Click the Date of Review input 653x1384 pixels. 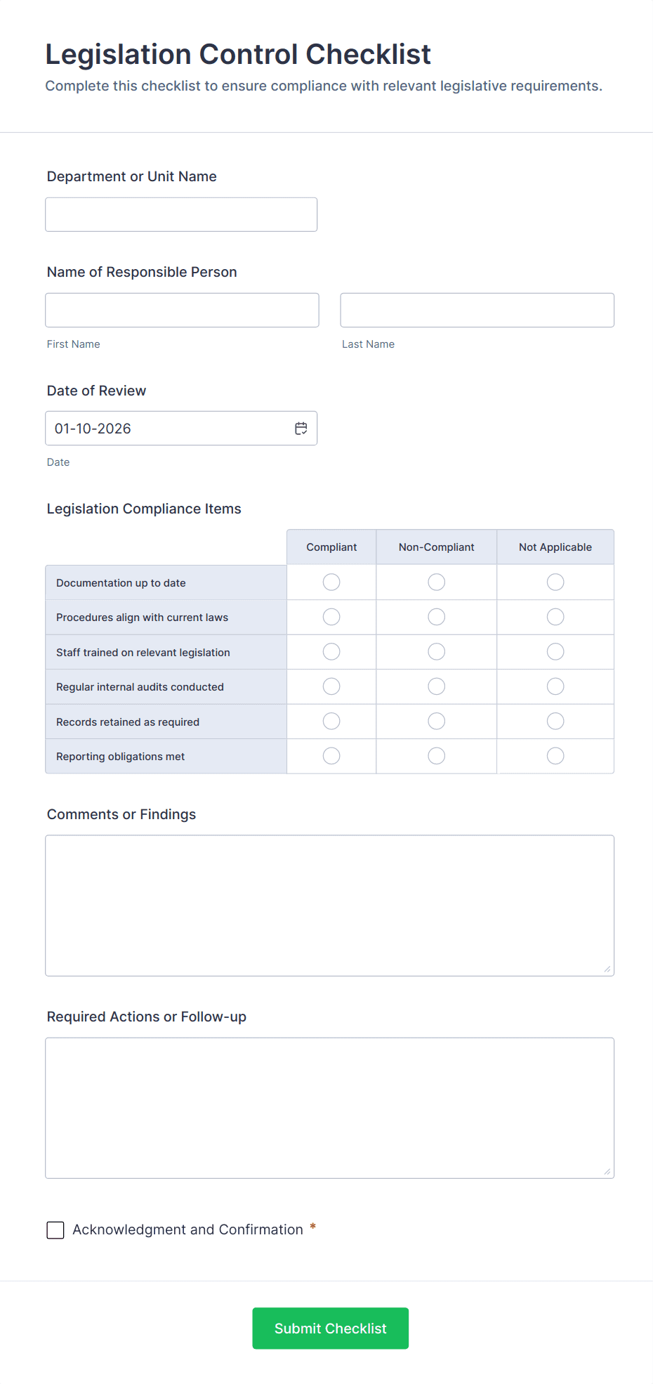point(169,429)
